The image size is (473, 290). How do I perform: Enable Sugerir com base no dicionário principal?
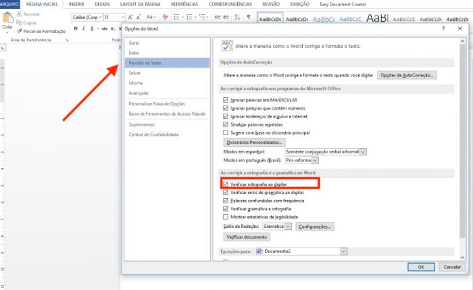(226, 133)
